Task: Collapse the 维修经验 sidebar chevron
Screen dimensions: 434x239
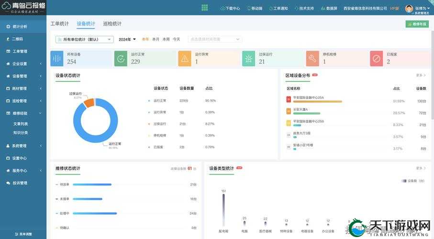Action: coord(41,113)
